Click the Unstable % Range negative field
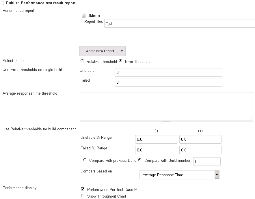The height and width of the screenshot is (199, 255). (x=156, y=139)
